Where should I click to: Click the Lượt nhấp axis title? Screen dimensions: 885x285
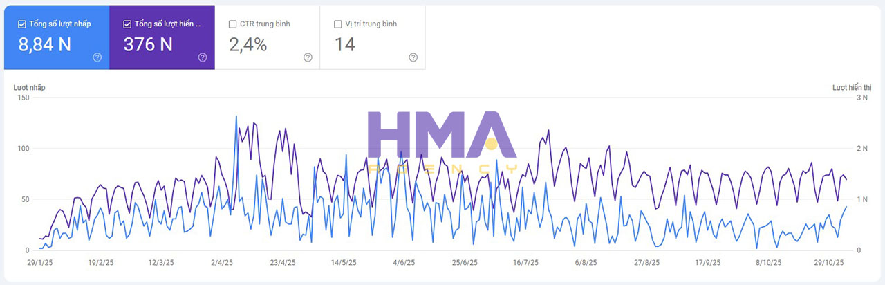pos(29,88)
